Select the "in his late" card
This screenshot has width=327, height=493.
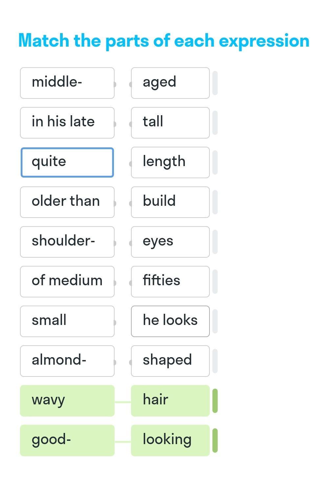point(67,123)
